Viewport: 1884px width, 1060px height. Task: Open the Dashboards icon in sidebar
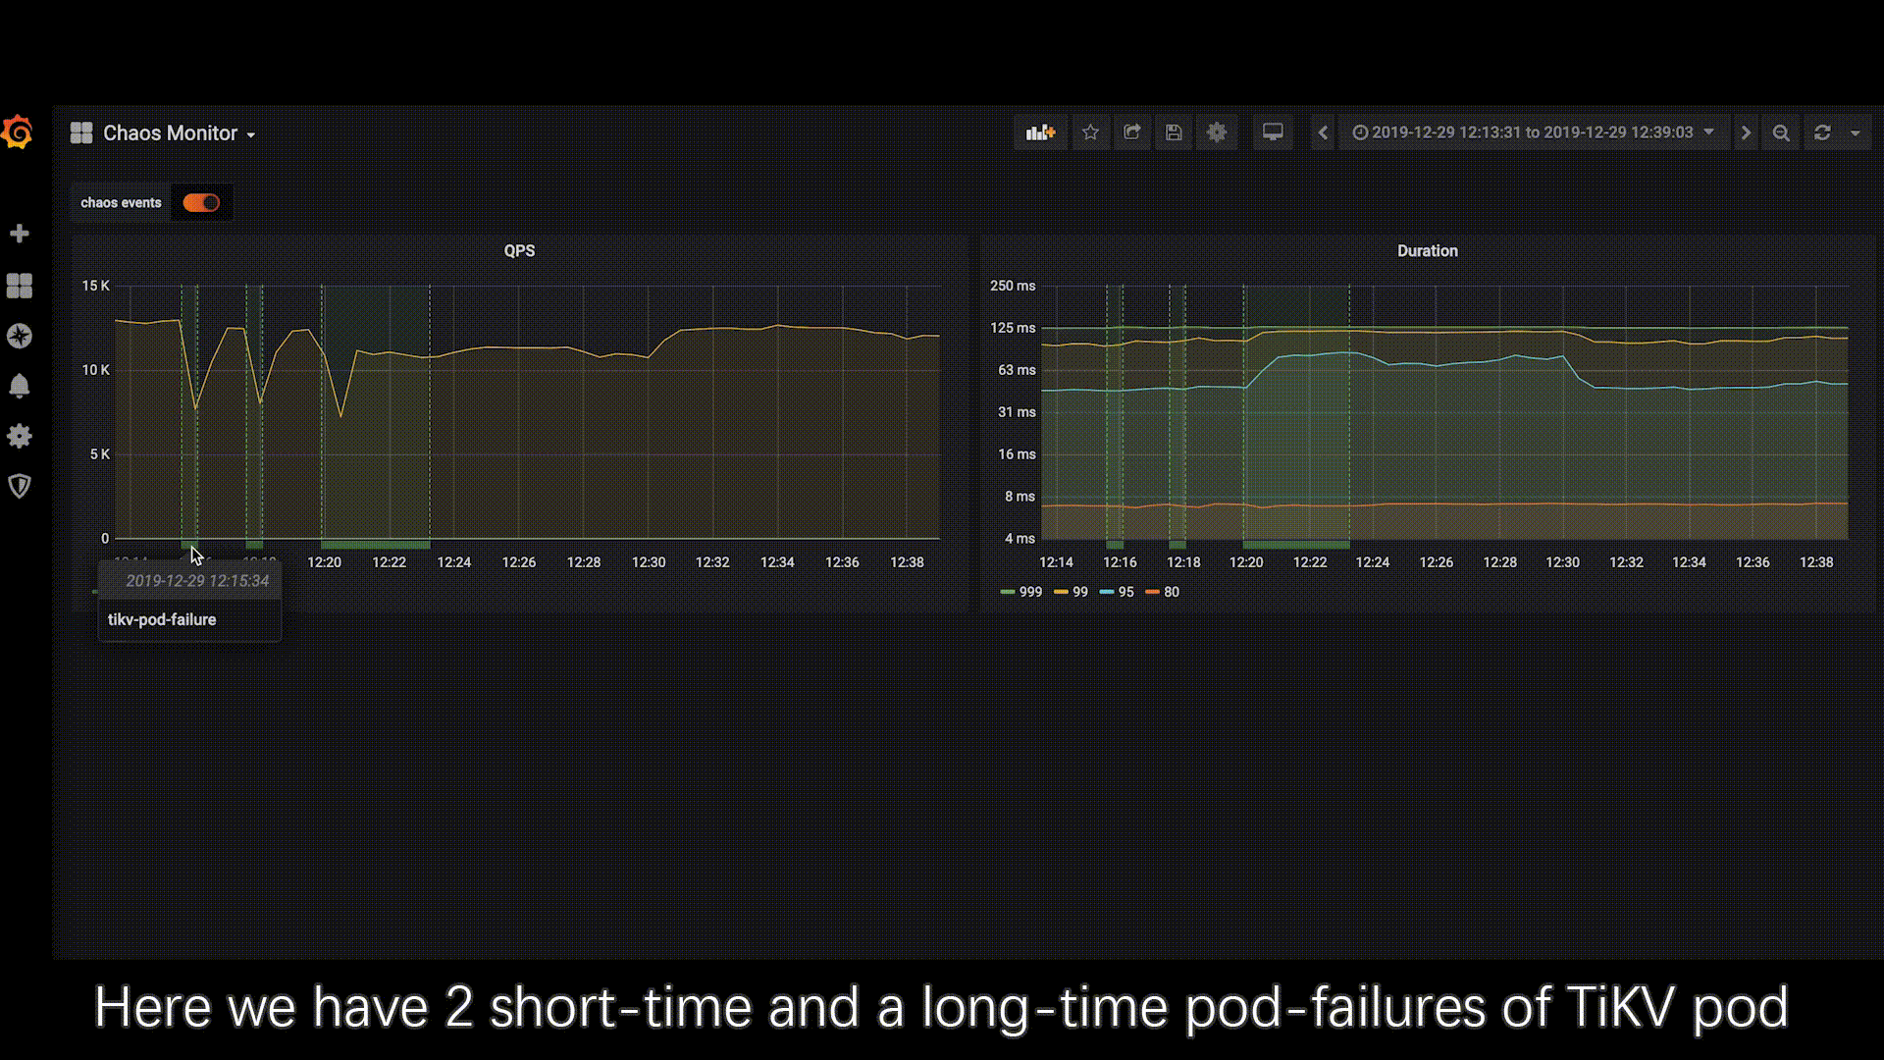tap(19, 286)
